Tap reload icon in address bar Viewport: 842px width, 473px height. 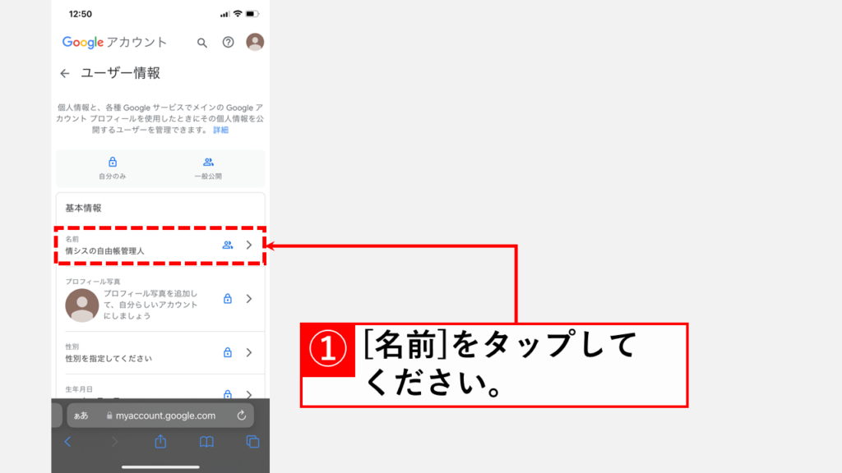click(241, 416)
